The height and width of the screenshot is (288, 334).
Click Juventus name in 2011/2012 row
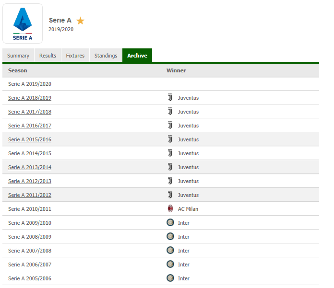(x=188, y=195)
